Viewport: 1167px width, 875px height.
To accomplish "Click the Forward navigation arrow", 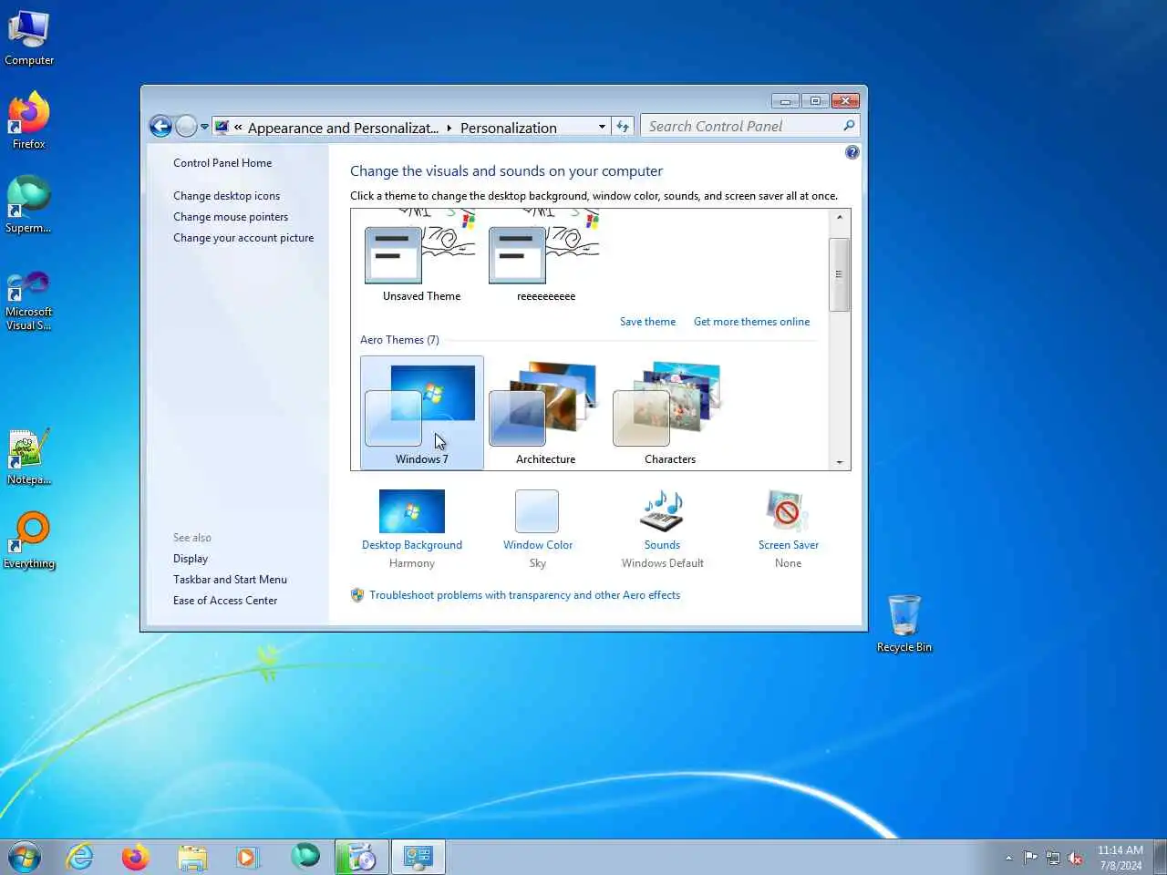I will pyautogui.click(x=186, y=127).
